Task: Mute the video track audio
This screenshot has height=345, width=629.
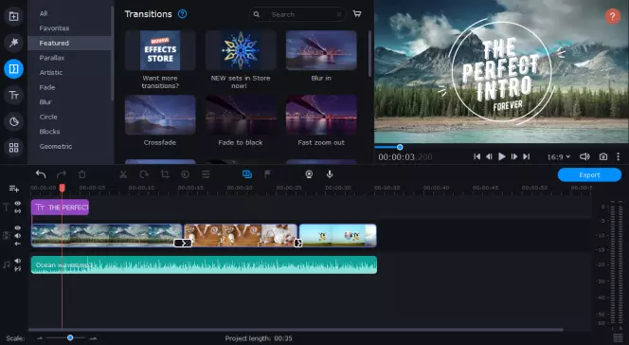Action: coord(18,235)
